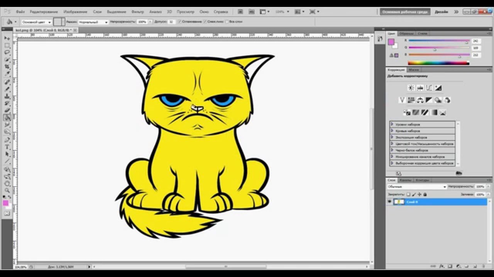Screen dimensions: 494x277
Task: Add a Threshold adjustment
Action: click(x=425, y=112)
